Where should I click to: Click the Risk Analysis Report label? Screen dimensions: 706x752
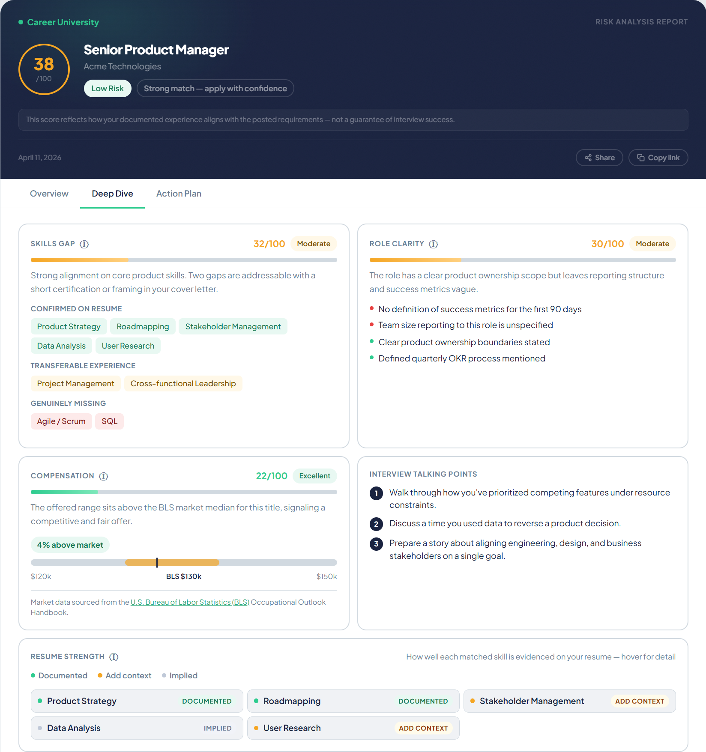tap(642, 22)
